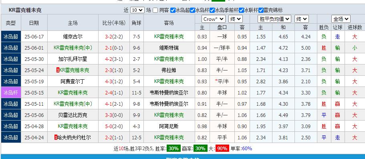This screenshot has width=365, height=159.
Task: Click the home odds 2.82 value
Action: tap(261, 81)
